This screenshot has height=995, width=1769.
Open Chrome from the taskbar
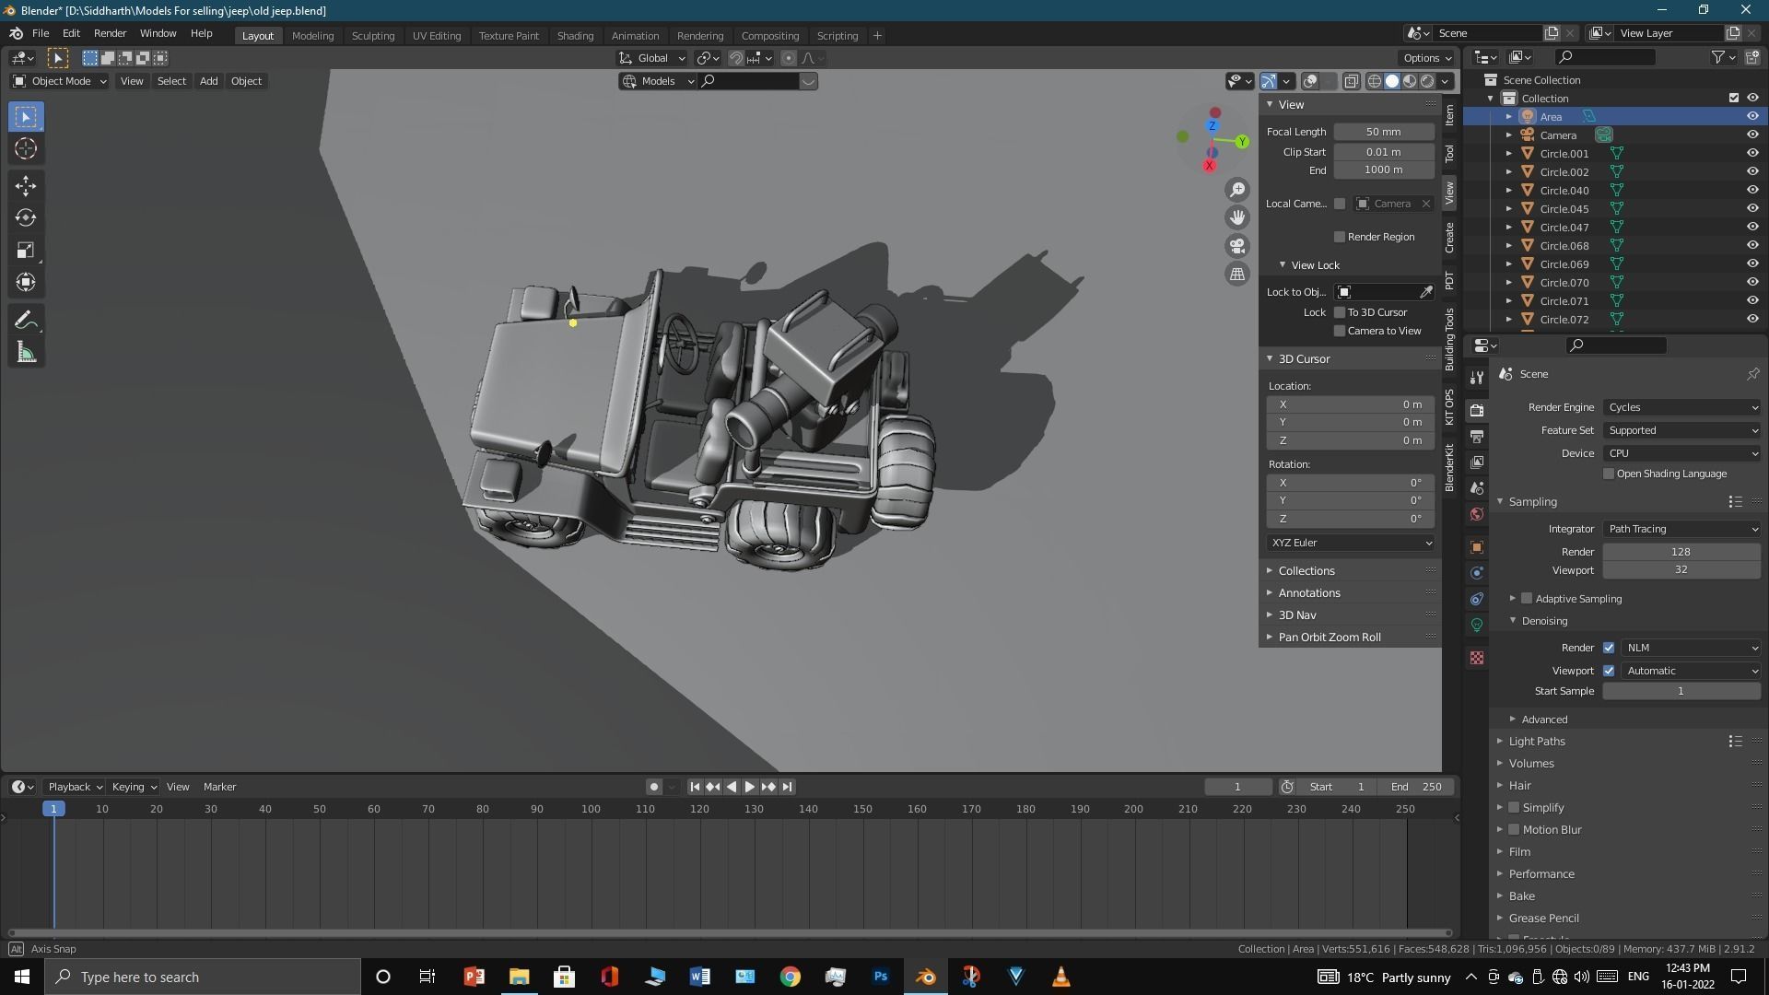click(791, 977)
